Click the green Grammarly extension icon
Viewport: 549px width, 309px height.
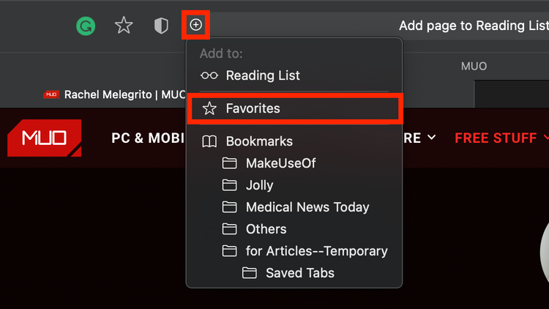[x=86, y=26]
